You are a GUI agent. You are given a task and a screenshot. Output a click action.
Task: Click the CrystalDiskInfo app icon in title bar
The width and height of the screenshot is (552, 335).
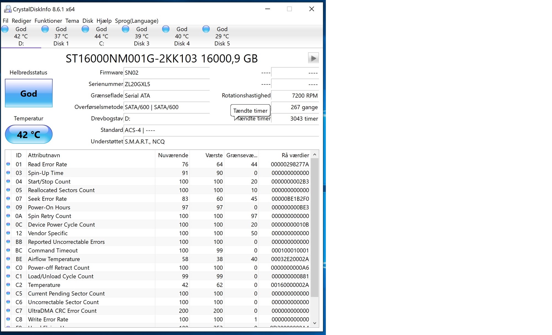pos(8,9)
